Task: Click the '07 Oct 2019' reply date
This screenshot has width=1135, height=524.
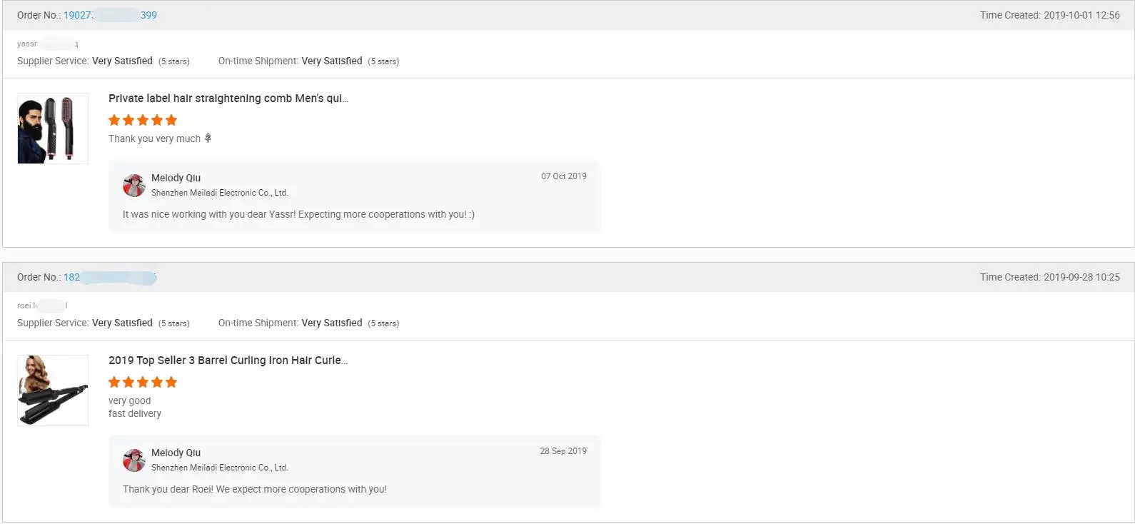Action: click(564, 176)
